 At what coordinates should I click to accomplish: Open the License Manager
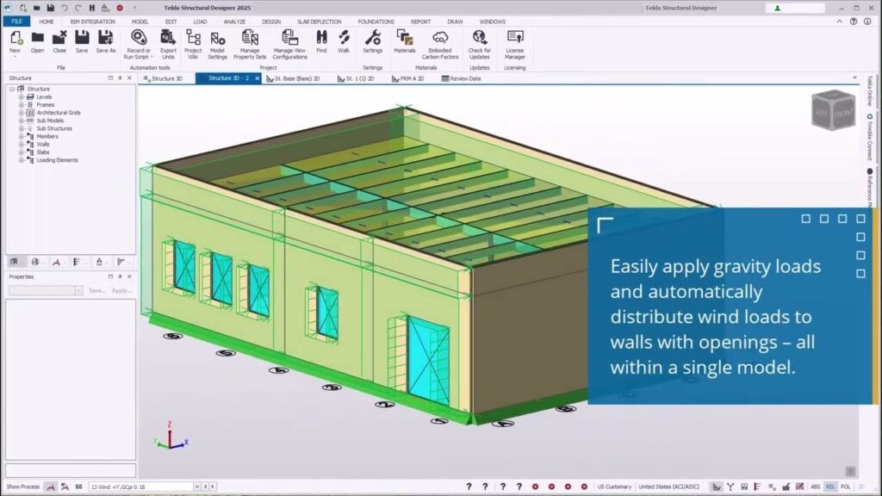515,45
